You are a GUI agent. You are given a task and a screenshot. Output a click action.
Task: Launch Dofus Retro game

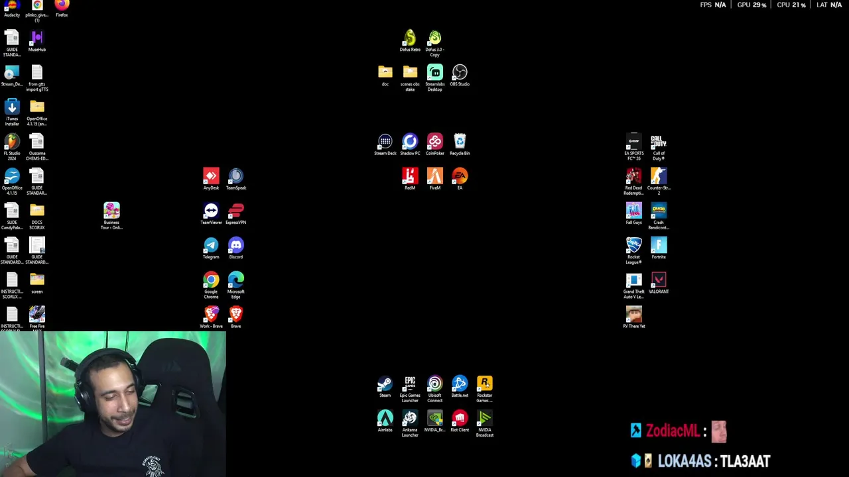[x=410, y=40]
